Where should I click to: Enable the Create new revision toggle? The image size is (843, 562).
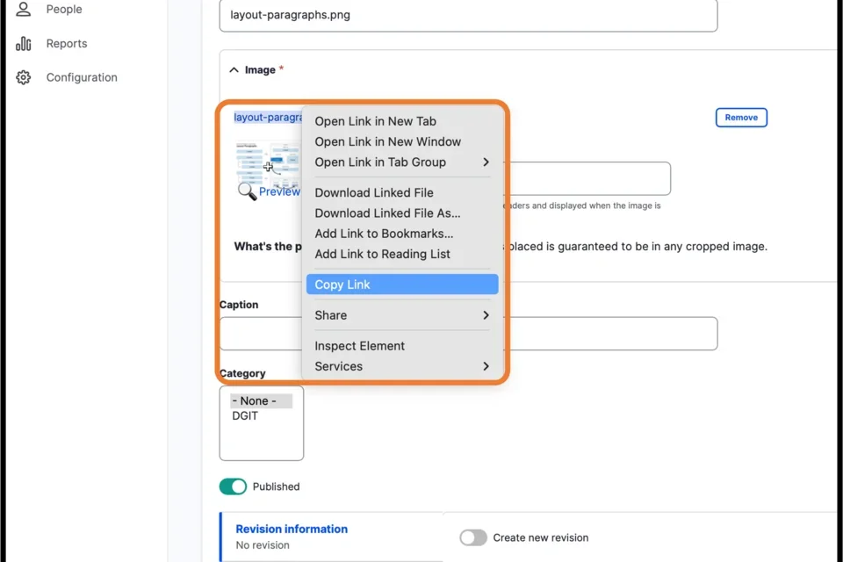[x=473, y=537]
